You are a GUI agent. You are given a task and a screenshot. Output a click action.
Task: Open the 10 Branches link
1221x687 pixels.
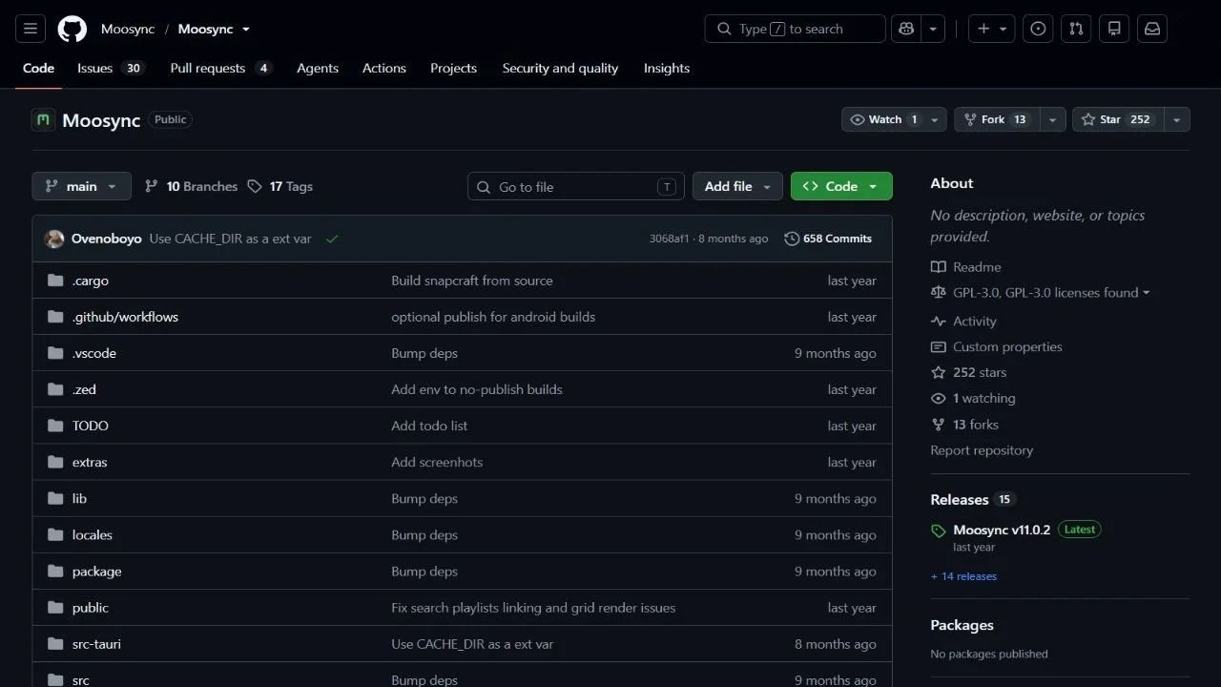coord(191,186)
